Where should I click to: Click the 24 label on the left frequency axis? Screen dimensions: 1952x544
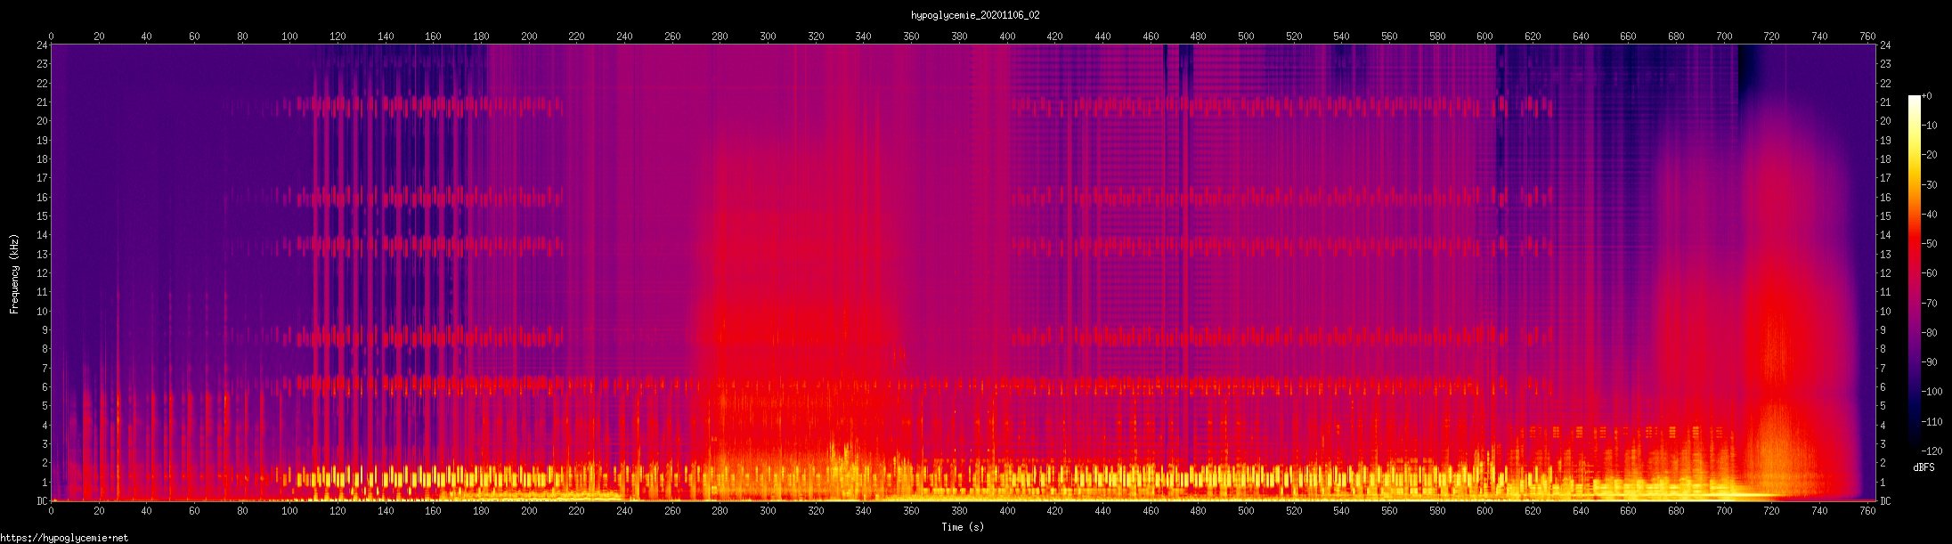(x=42, y=45)
